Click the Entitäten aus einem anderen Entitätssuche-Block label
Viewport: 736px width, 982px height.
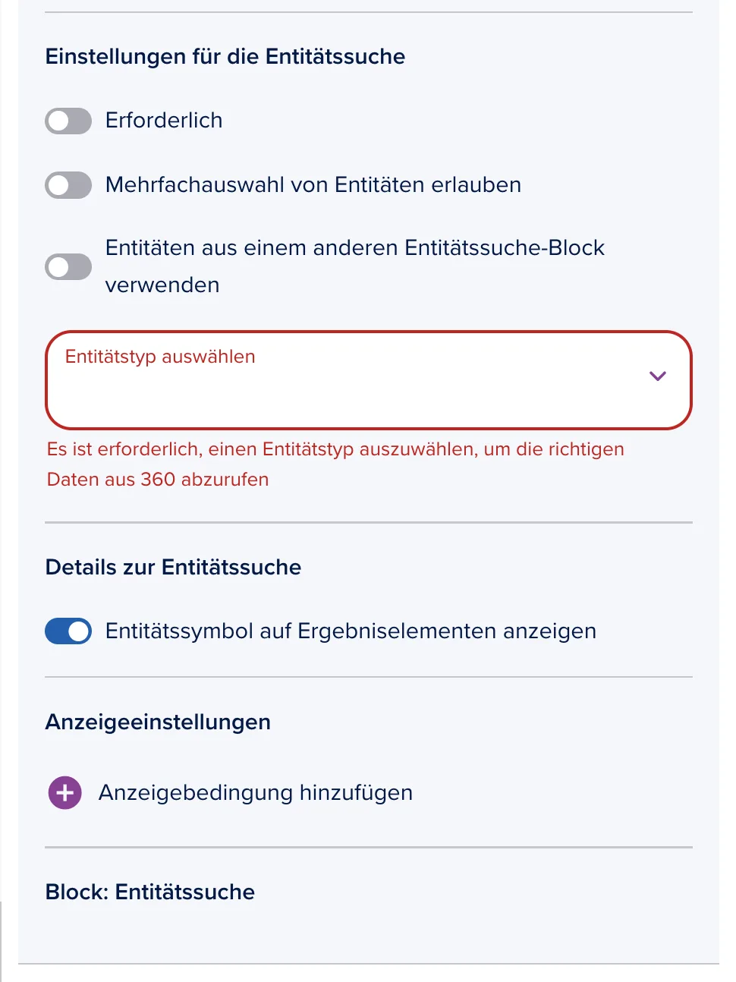click(x=355, y=266)
